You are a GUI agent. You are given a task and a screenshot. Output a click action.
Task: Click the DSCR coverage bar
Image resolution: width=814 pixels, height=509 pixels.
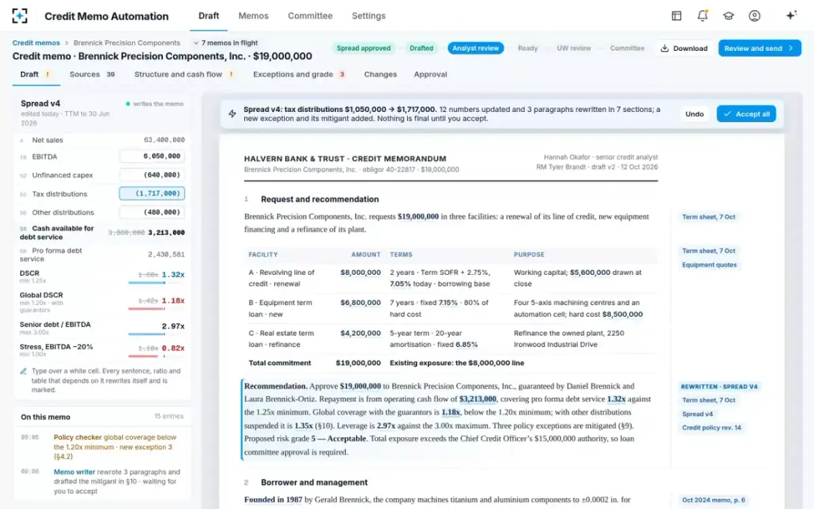pyautogui.click(x=156, y=282)
